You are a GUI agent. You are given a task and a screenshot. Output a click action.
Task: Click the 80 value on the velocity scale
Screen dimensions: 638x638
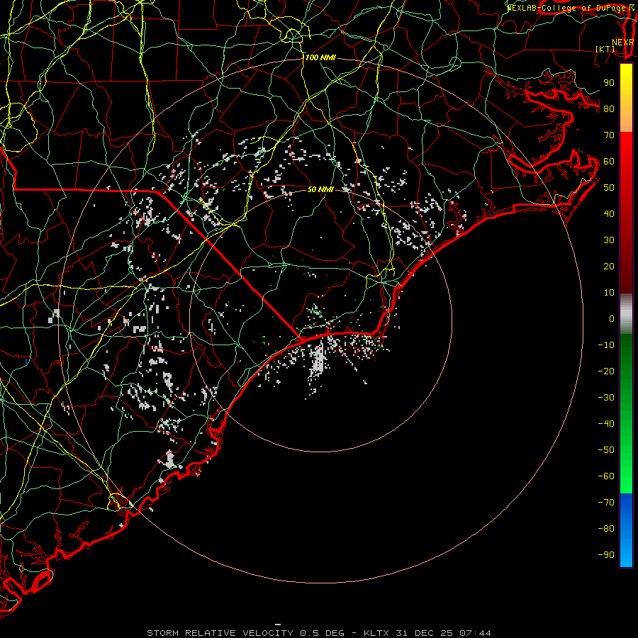[x=609, y=109]
